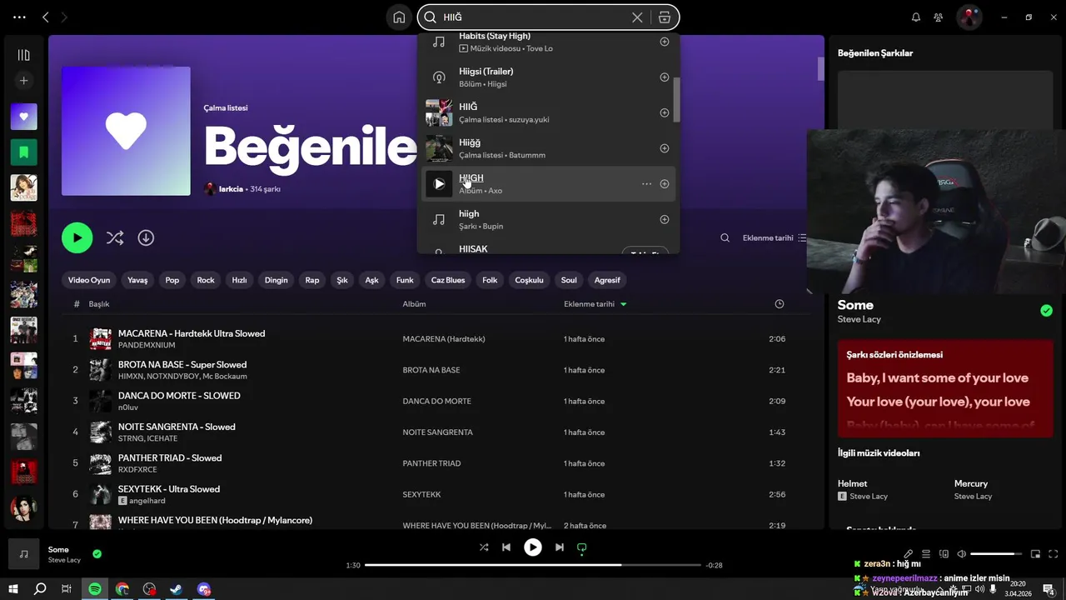Add Hiiğğ playlist by Batummm
This screenshot has width=1066, height=600.
(x=664, y=148)
